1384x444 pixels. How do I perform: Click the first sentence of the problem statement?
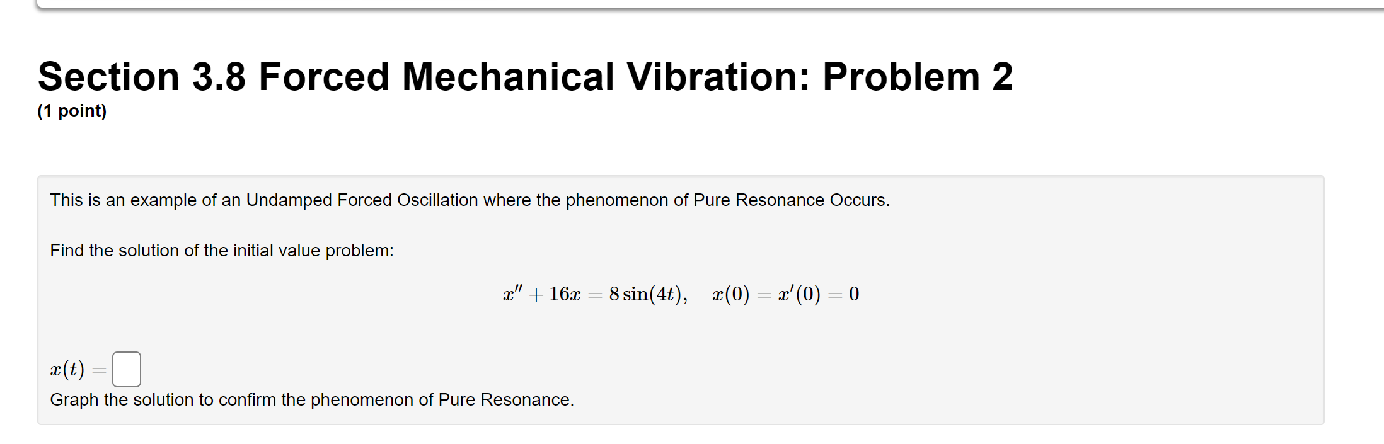click(x=470, y=200)
